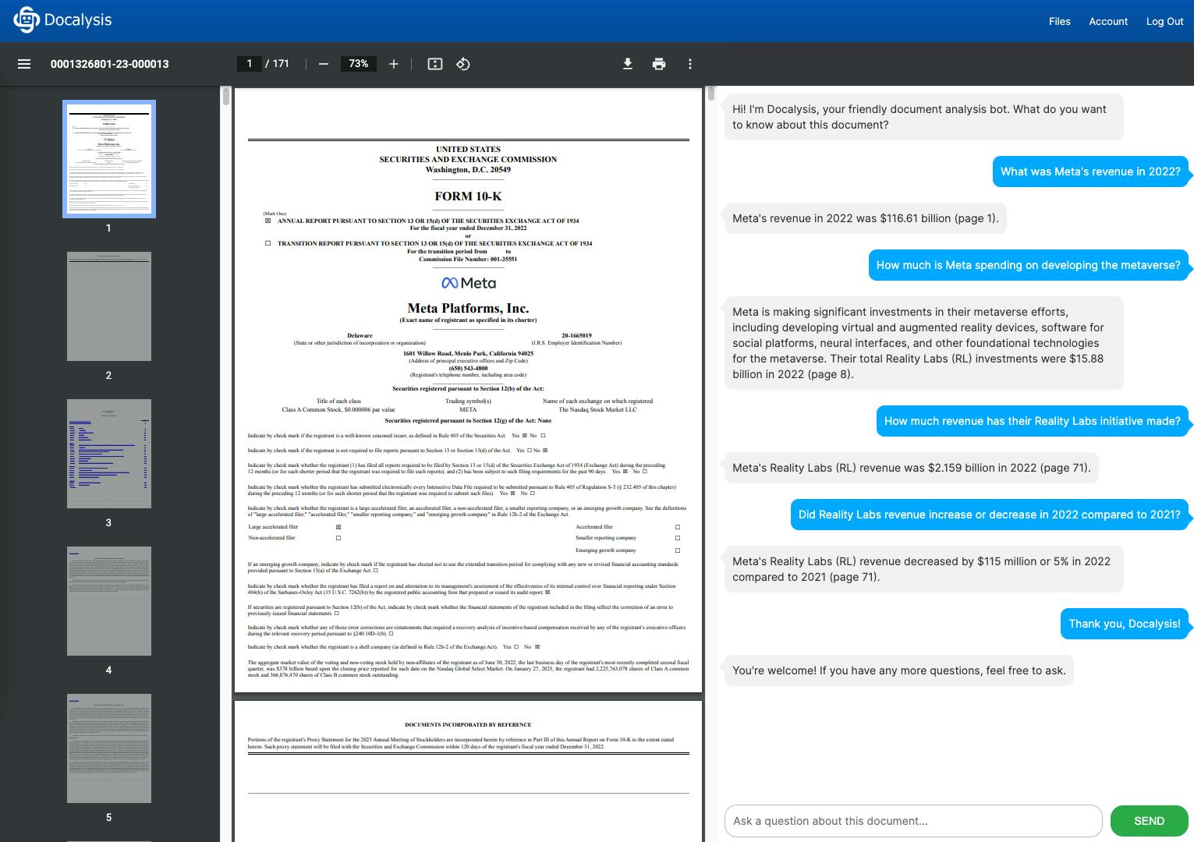Click the Reality Labs revenue question bubble

1032,421
